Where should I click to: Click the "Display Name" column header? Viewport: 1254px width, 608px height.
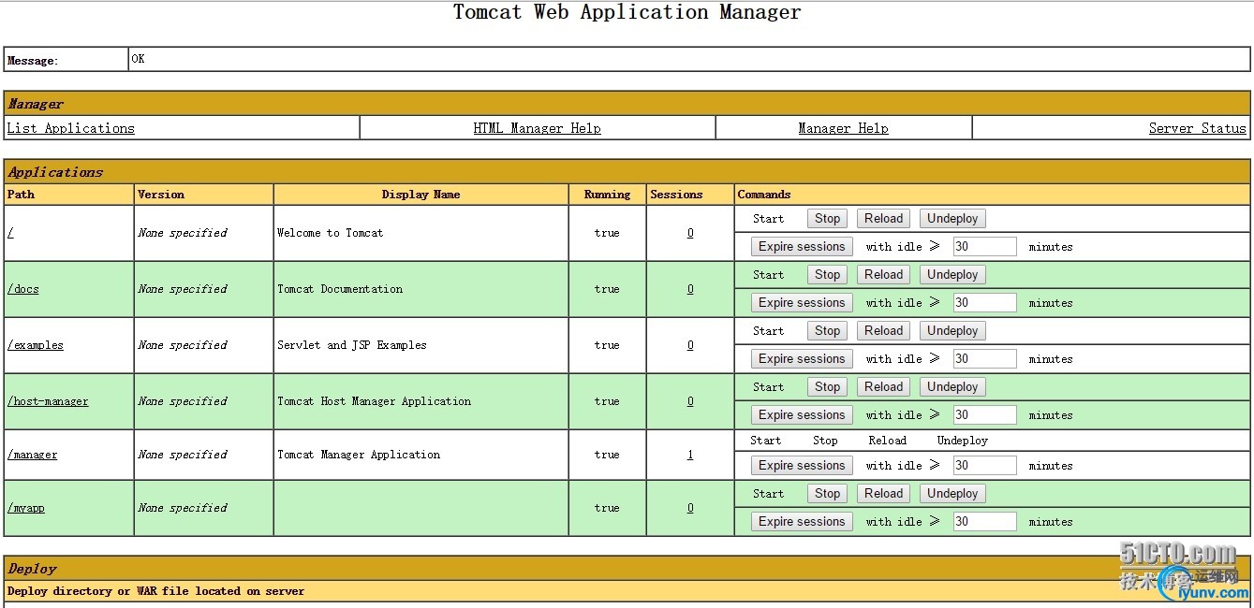(421, 195)
